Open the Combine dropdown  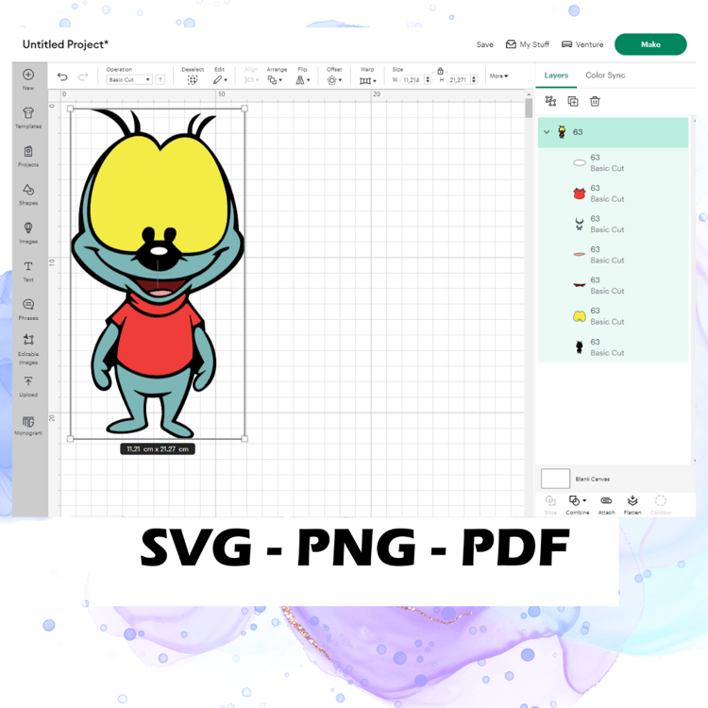click(578, 500)
